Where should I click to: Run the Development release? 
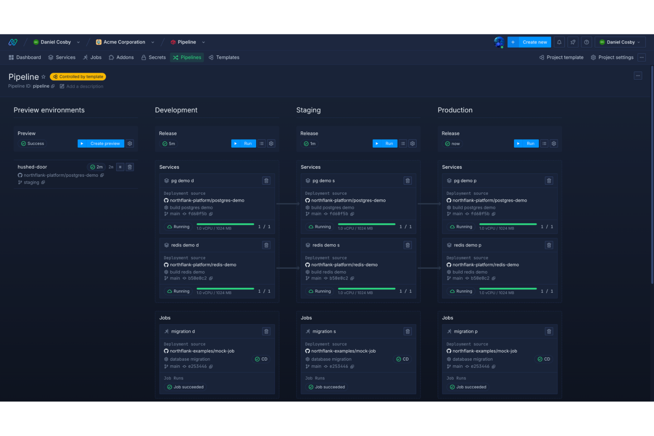tap(243, 144)
